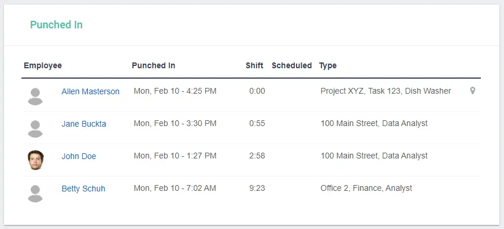Viewport: 504px width, 229px height.
Task: Click the green Punched In panel title
Action: tap(56, 25)
